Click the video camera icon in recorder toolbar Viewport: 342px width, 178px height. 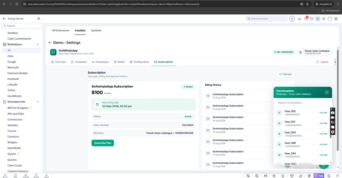coord(332,118)
